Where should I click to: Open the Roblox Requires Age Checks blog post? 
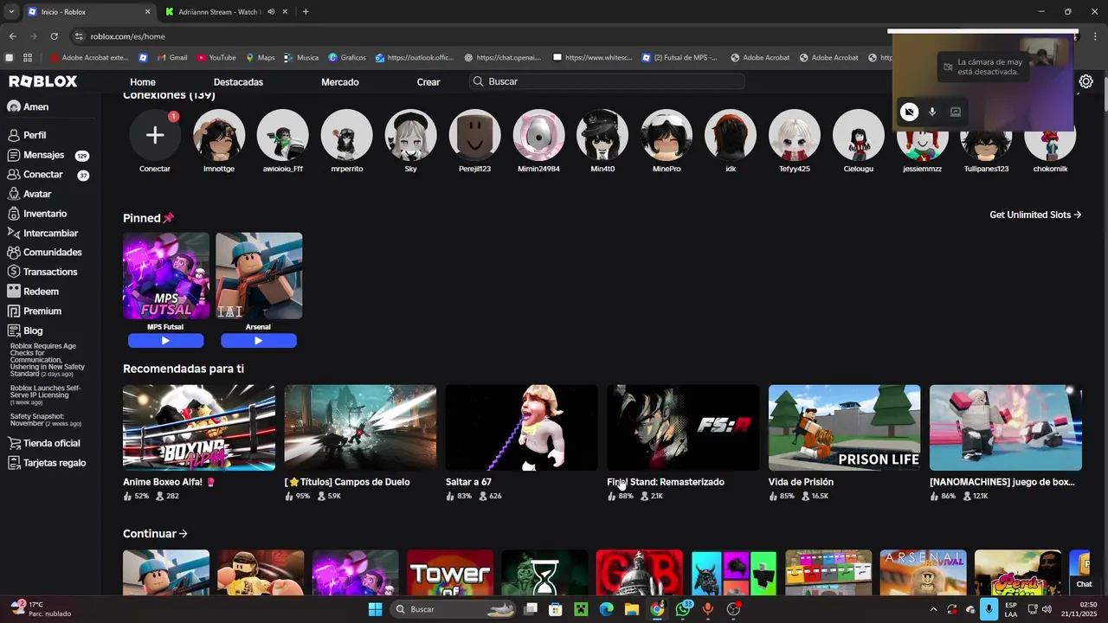(48, 360)
